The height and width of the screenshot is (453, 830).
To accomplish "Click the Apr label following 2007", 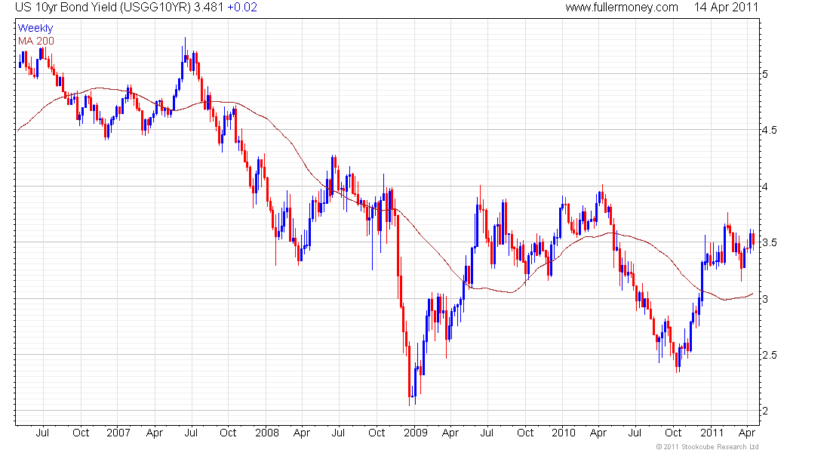I will point(155,433).
